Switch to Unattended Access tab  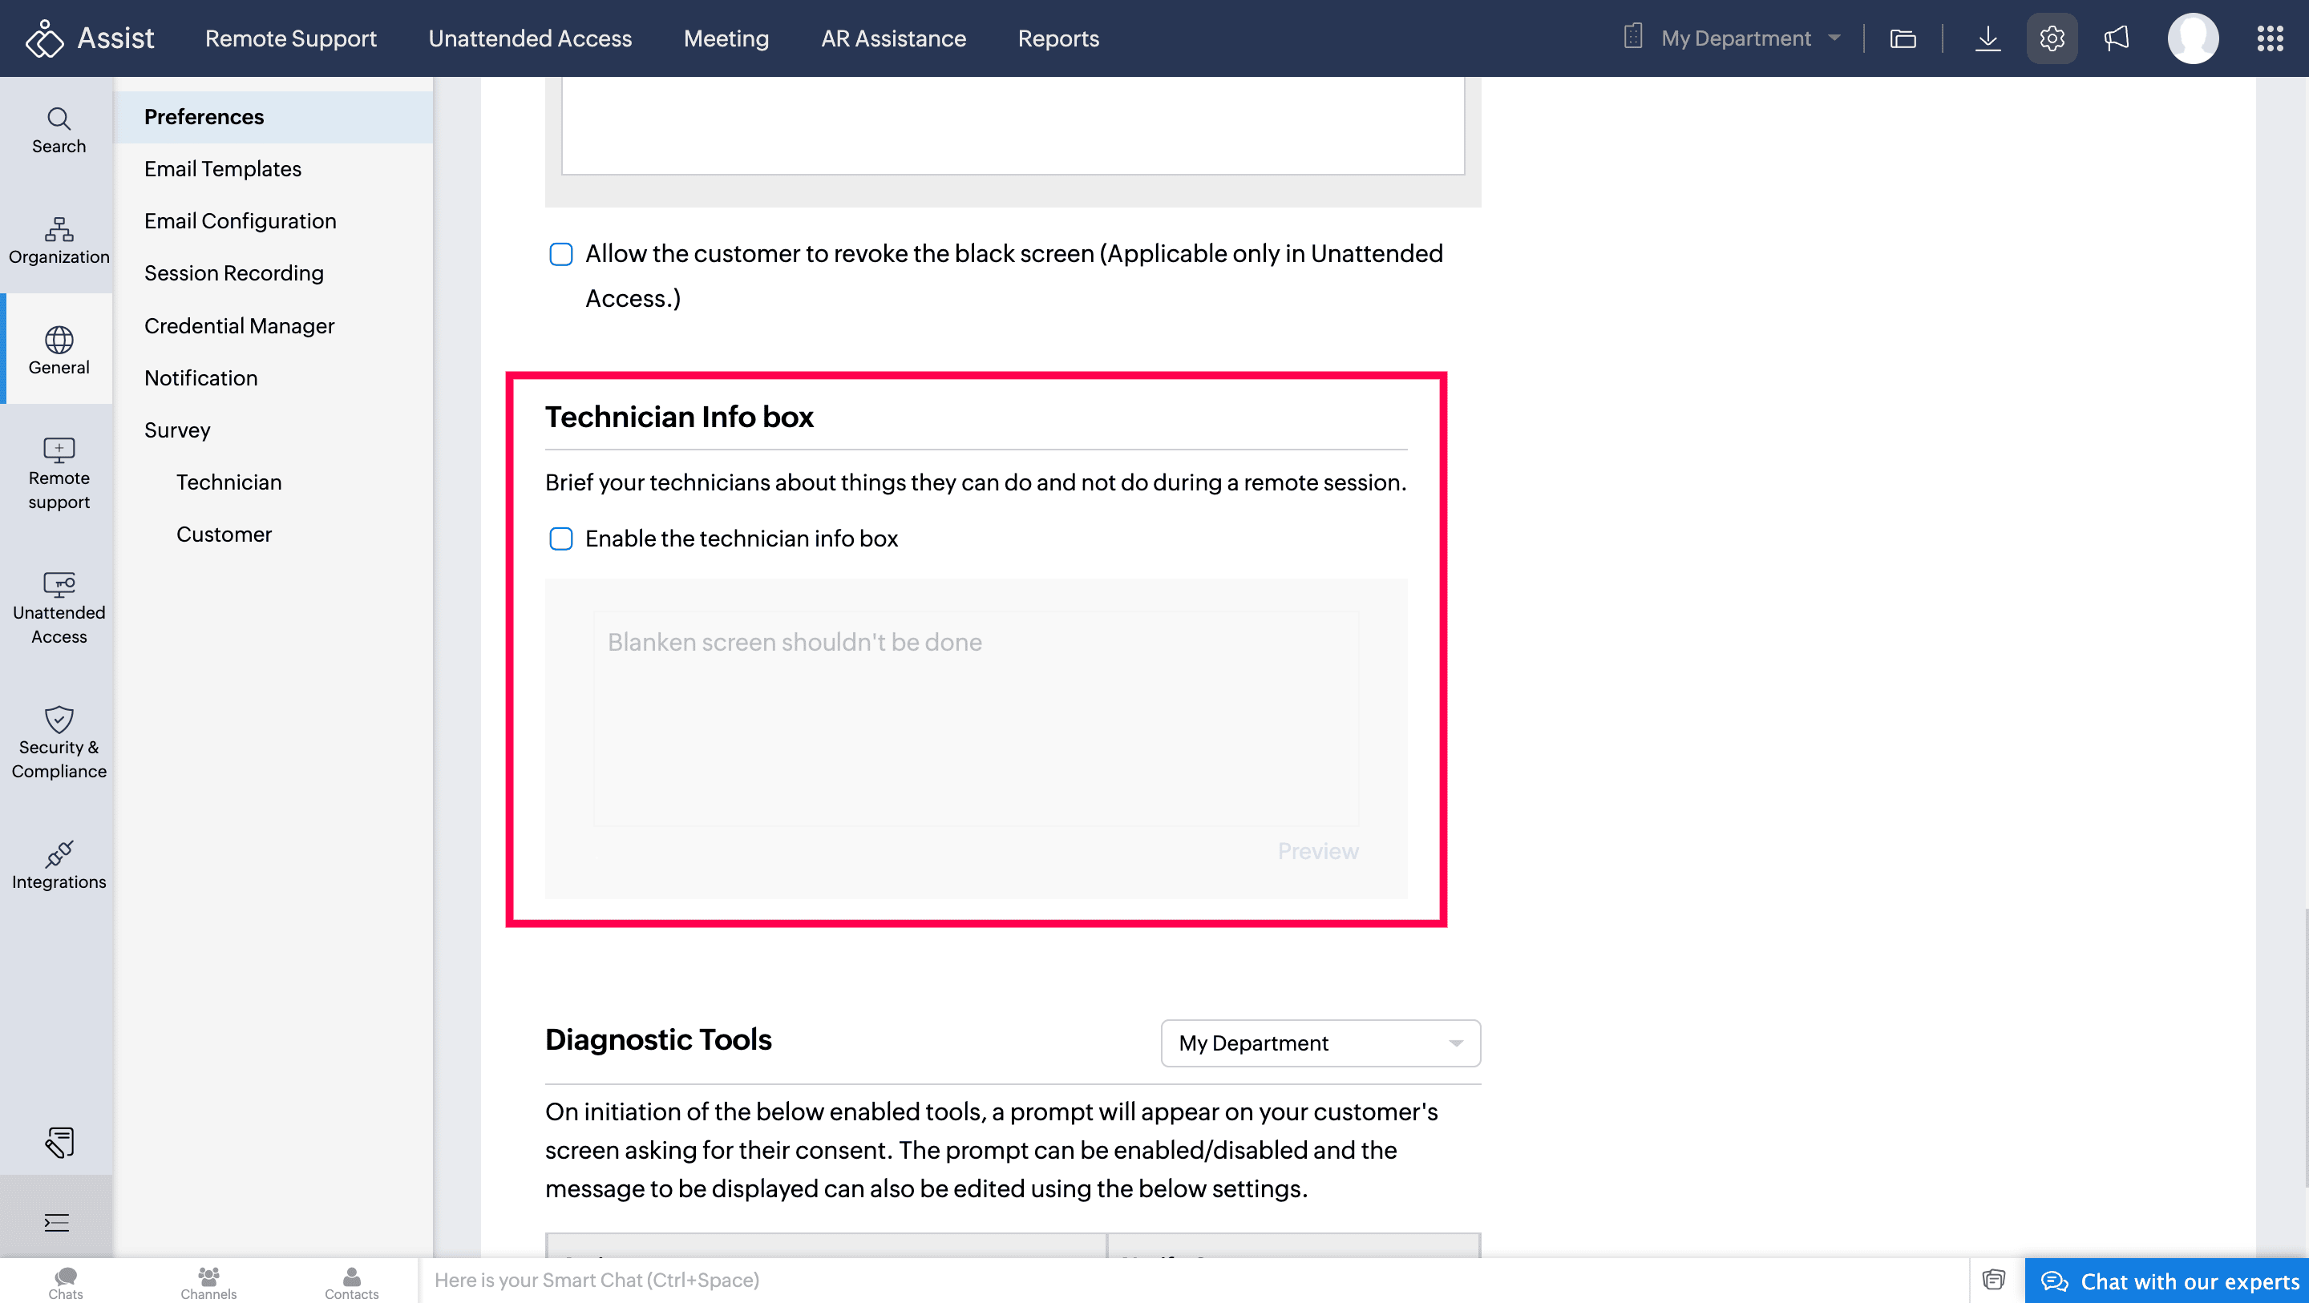(530, 38)
